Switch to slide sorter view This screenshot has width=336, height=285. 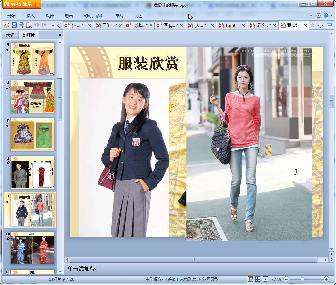258,279
